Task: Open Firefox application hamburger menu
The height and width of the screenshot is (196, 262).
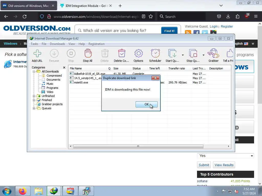Action: (x=256, y=16)
